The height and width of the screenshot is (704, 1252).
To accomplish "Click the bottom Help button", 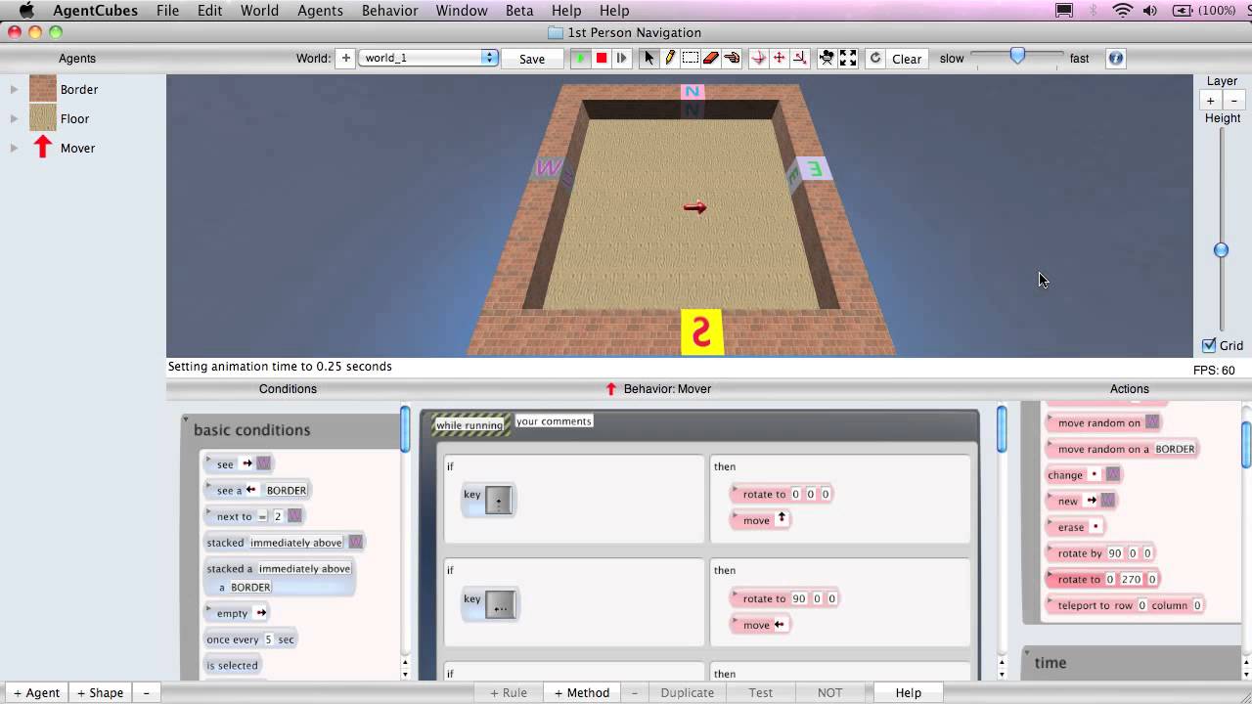I will tap(909, 692).
